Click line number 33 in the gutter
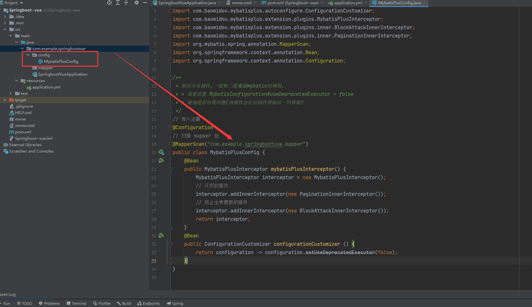 [154, 261]
